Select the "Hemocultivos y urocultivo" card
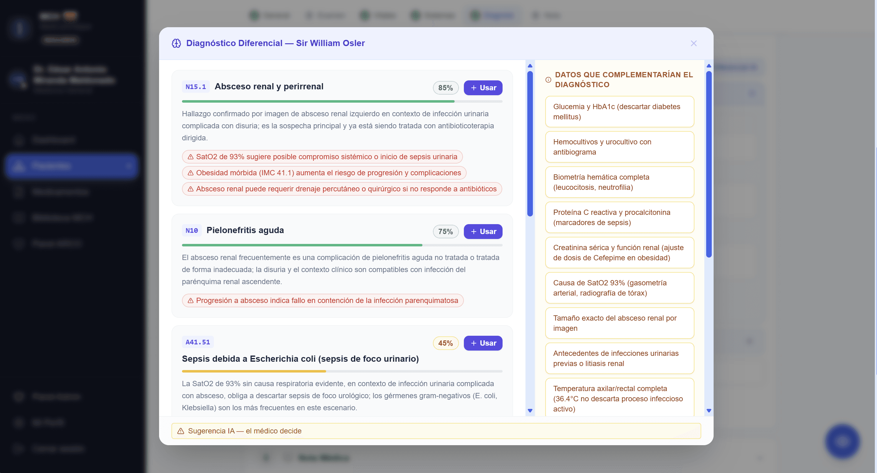 click(619, 147)
